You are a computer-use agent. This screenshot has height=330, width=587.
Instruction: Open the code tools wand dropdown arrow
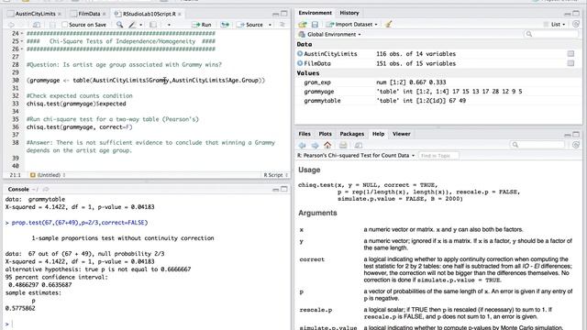(140, 25)
